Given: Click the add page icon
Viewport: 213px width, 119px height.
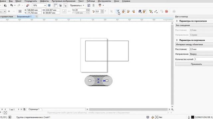Looking at the screenshot, I should pyautogui.click(x=24, y=109).
